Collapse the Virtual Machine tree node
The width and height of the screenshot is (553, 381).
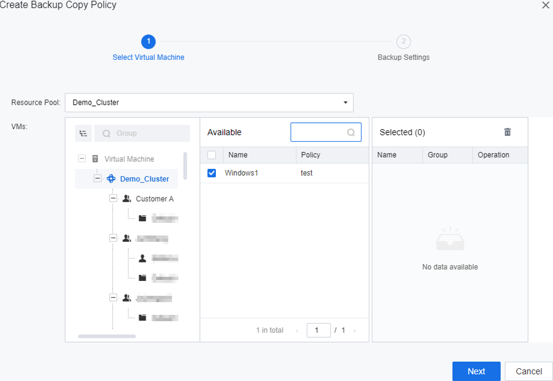pyautogui.click(x=82, y=159)
